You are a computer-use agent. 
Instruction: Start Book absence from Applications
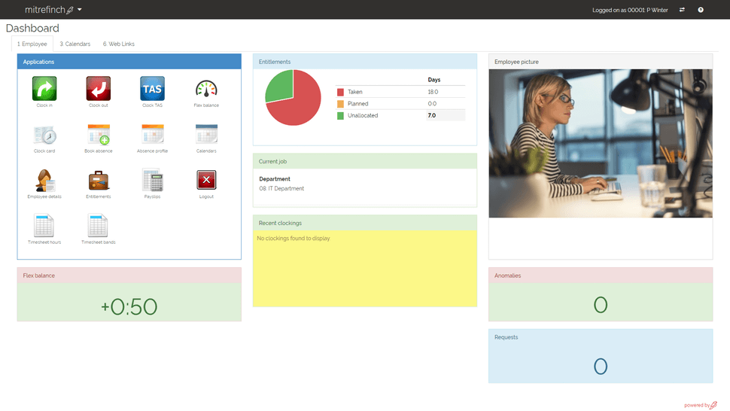pyautogui.click(x=99, y=135)
